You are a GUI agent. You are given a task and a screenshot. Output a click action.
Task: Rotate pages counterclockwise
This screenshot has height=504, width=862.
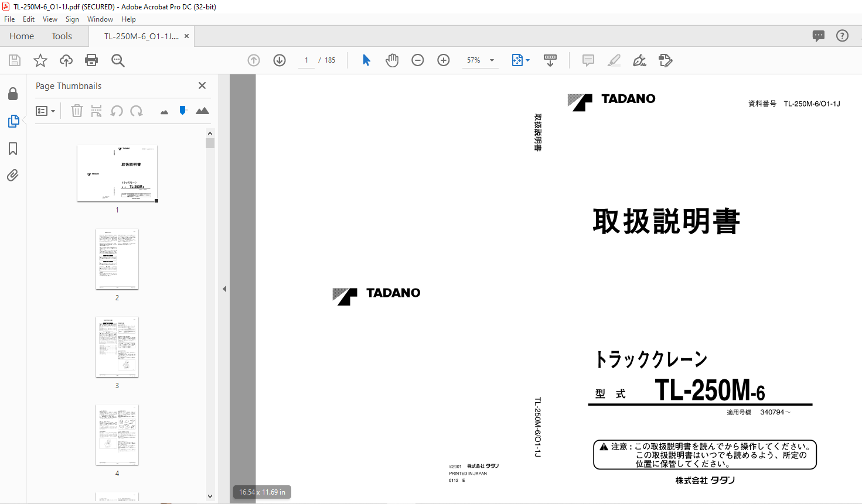pos(117,111)
